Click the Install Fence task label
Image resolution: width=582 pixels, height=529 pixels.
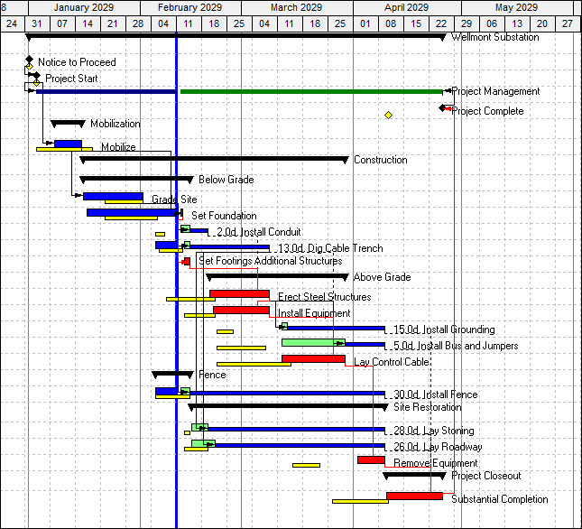[x=436, y=395]
